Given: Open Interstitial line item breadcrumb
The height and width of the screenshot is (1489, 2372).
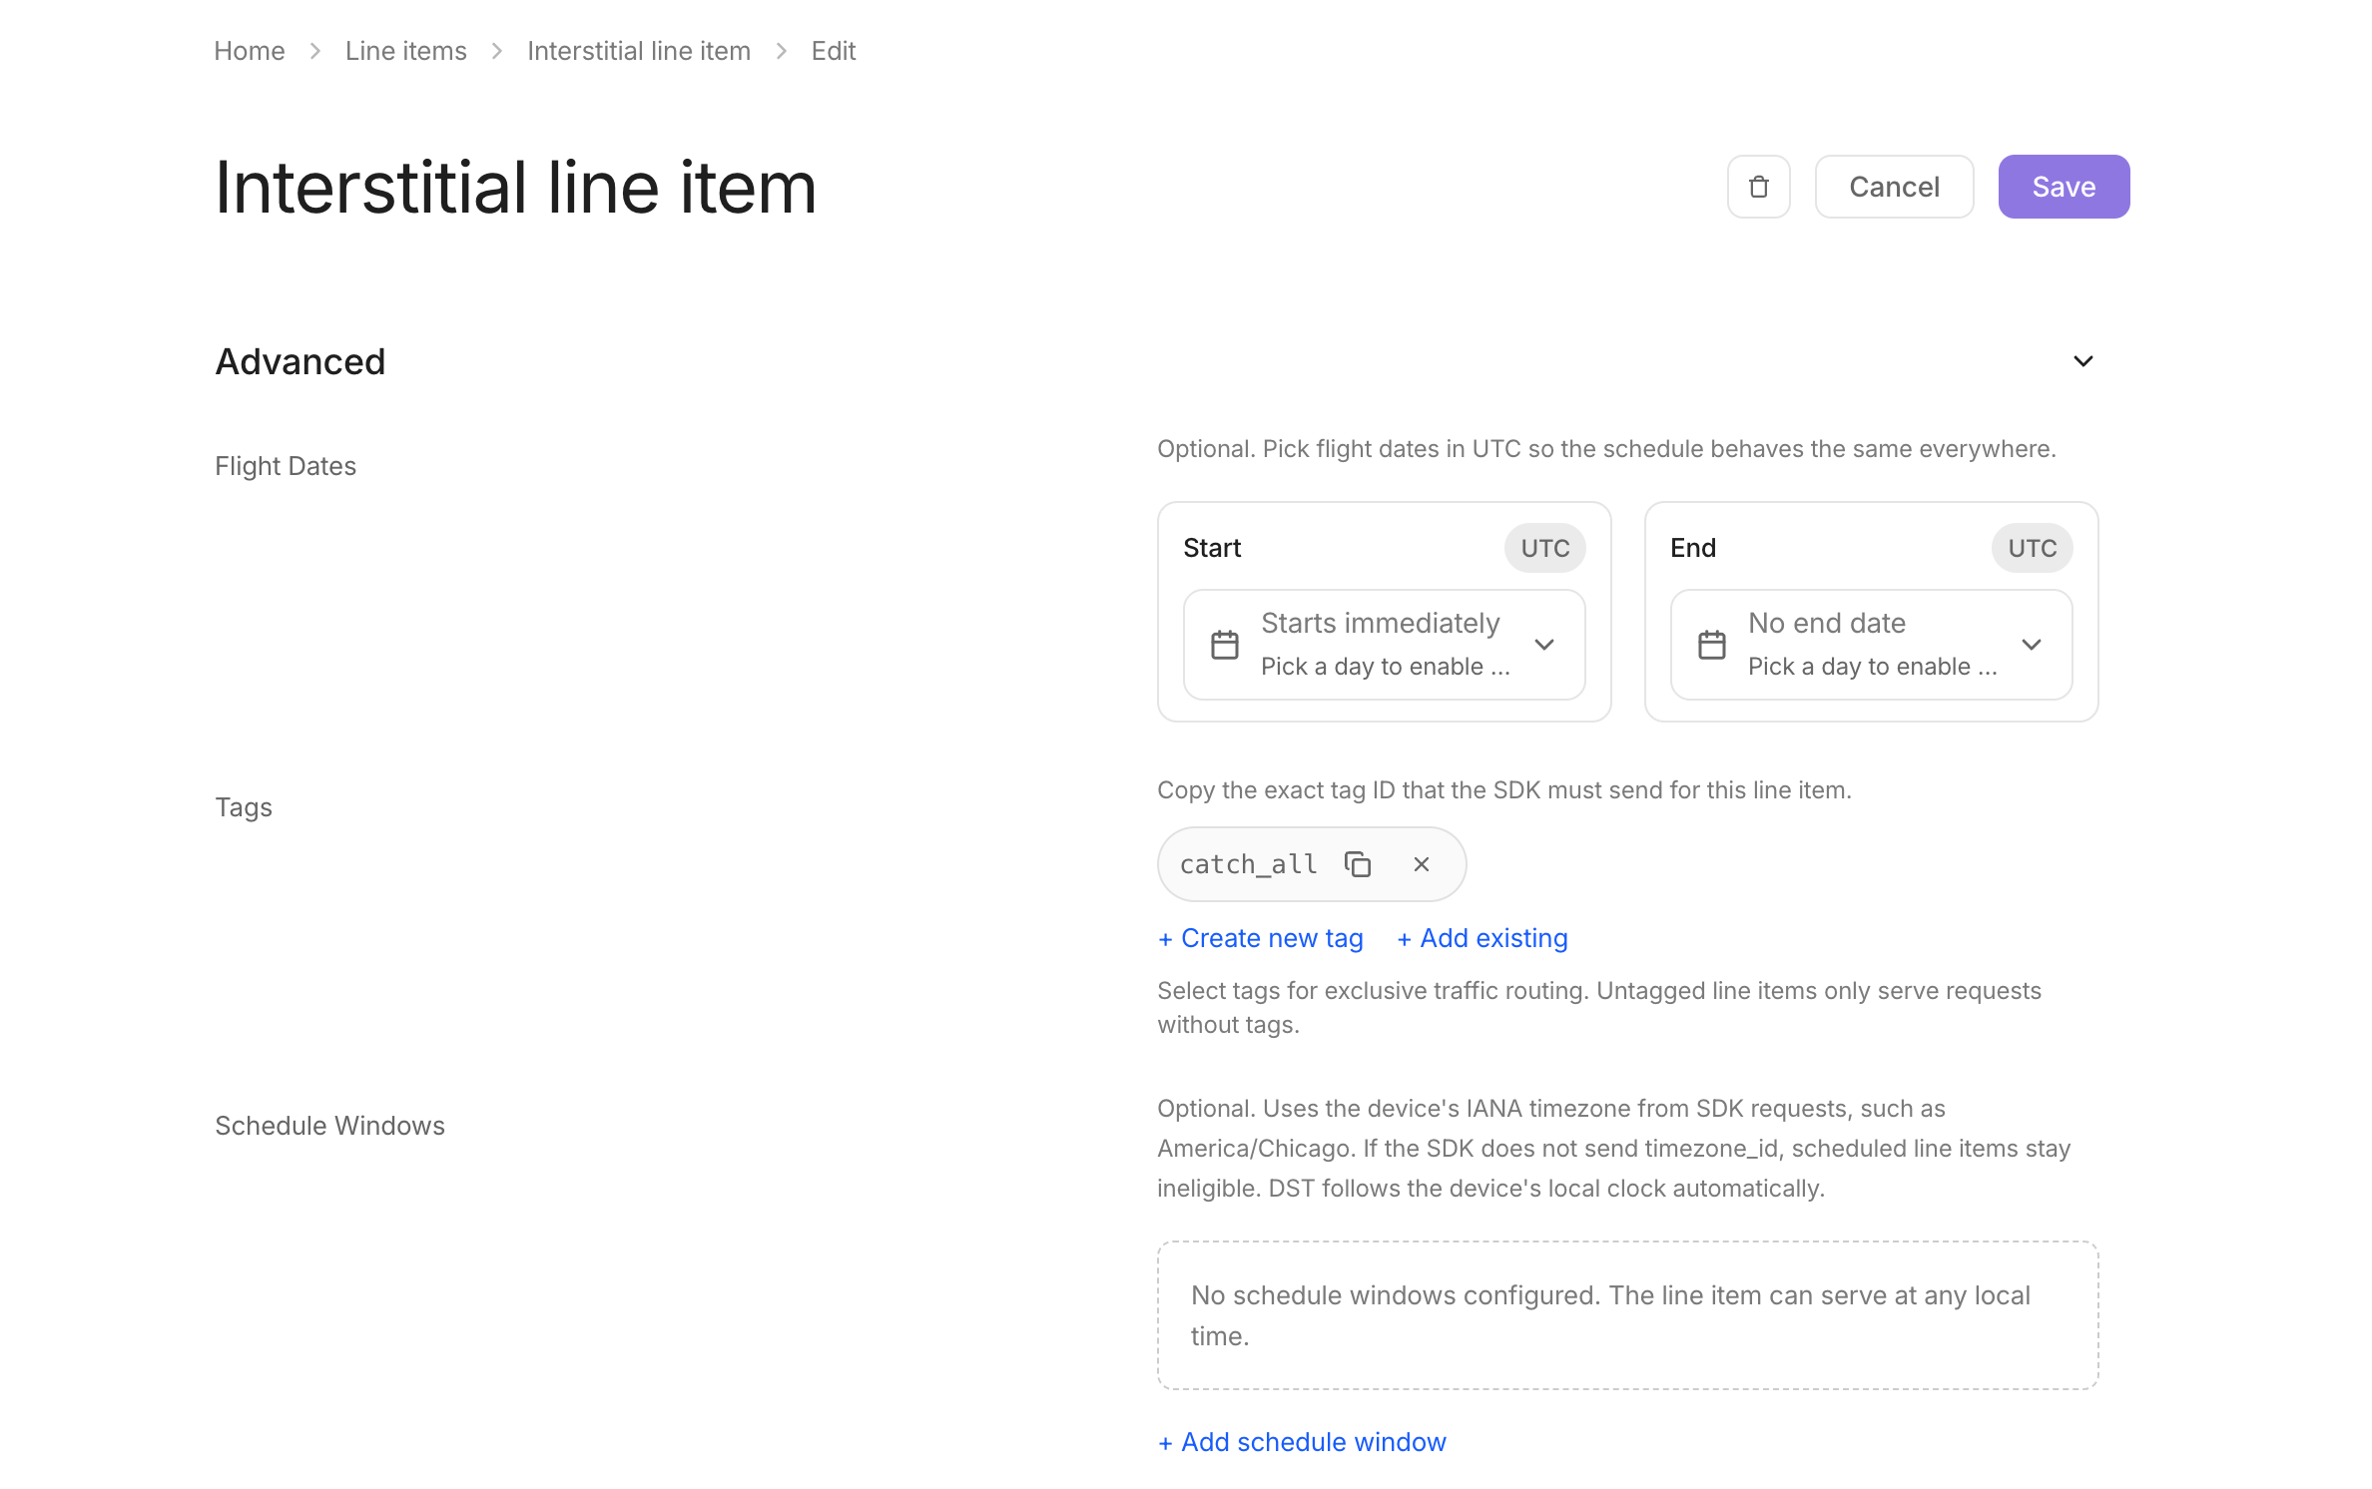Looking at the screenshot, I should click(639, 51).
